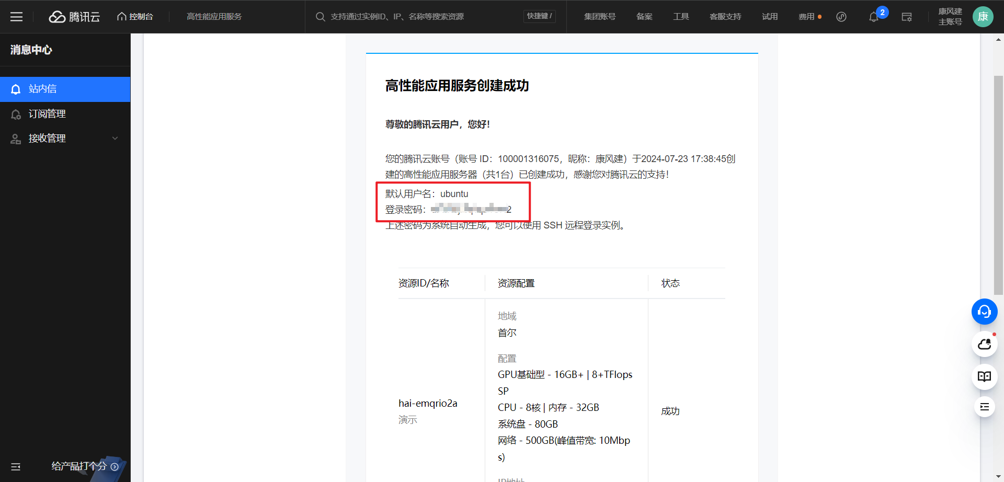Click the scroll-up arrow

(998, 39)
